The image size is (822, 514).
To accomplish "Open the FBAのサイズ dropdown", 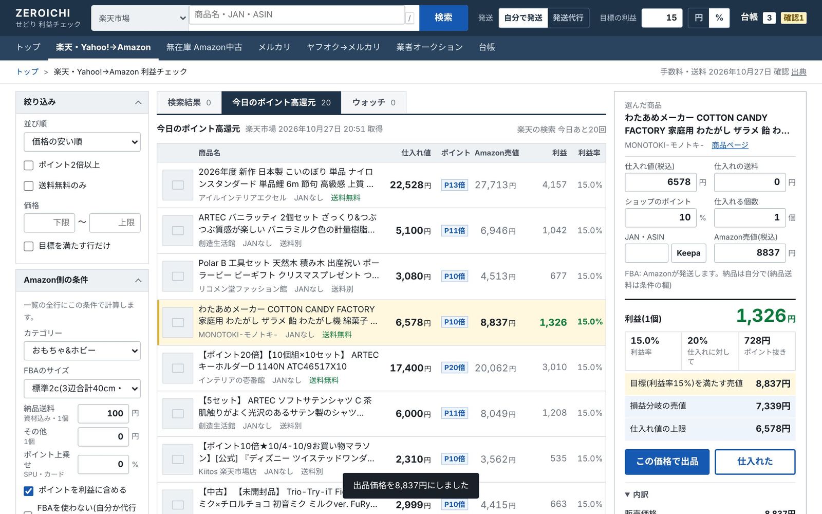I will coord(82,389).
